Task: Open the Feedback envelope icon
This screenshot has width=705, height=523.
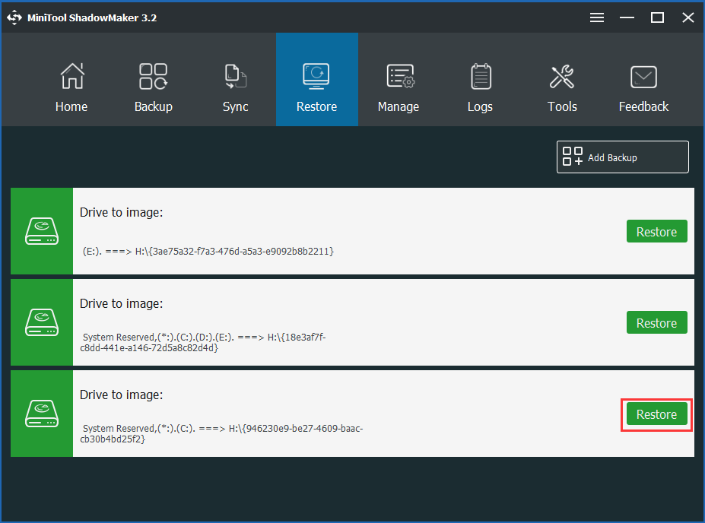Action: (x=643, y=76)
